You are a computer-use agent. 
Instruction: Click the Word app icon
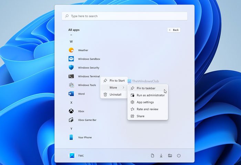[71, 94]
